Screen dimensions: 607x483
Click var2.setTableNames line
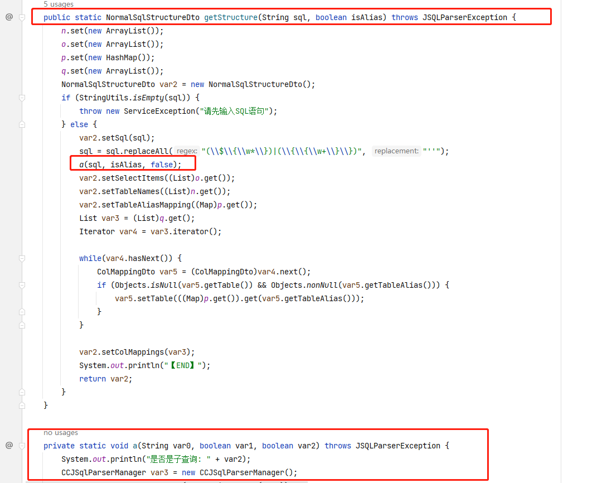click(155, 191)
